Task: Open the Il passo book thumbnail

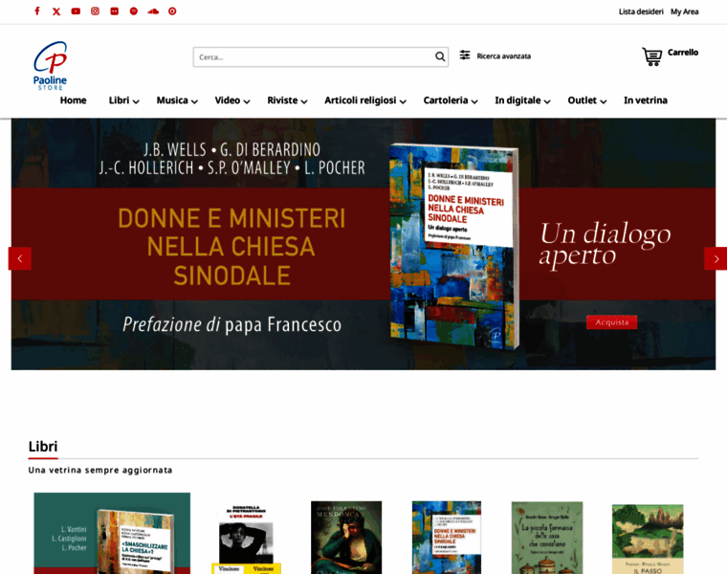Action: (x=648, y=540)
